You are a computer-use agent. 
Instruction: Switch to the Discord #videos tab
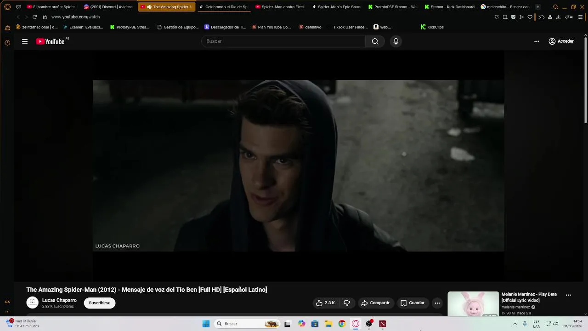pos(108,7)
